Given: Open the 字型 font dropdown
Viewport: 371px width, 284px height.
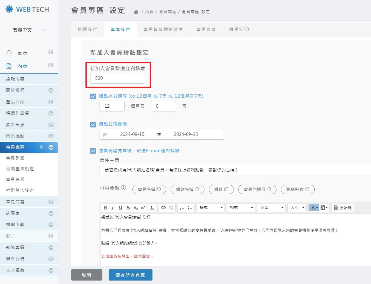Looking at the screenshot, I should 271,208.
